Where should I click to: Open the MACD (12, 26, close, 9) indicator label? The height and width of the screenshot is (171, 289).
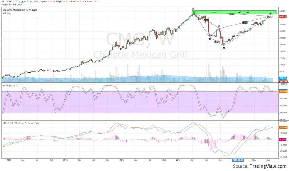[x=21, y=123]
